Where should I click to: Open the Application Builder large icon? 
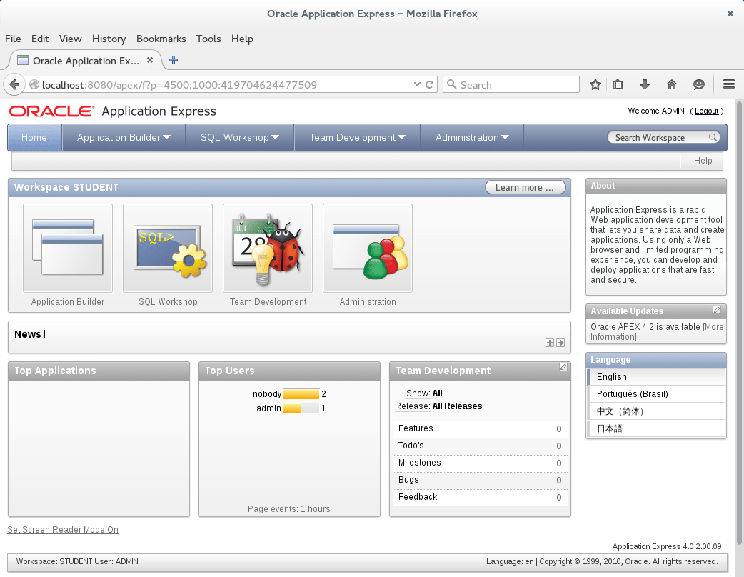(68, 249)
